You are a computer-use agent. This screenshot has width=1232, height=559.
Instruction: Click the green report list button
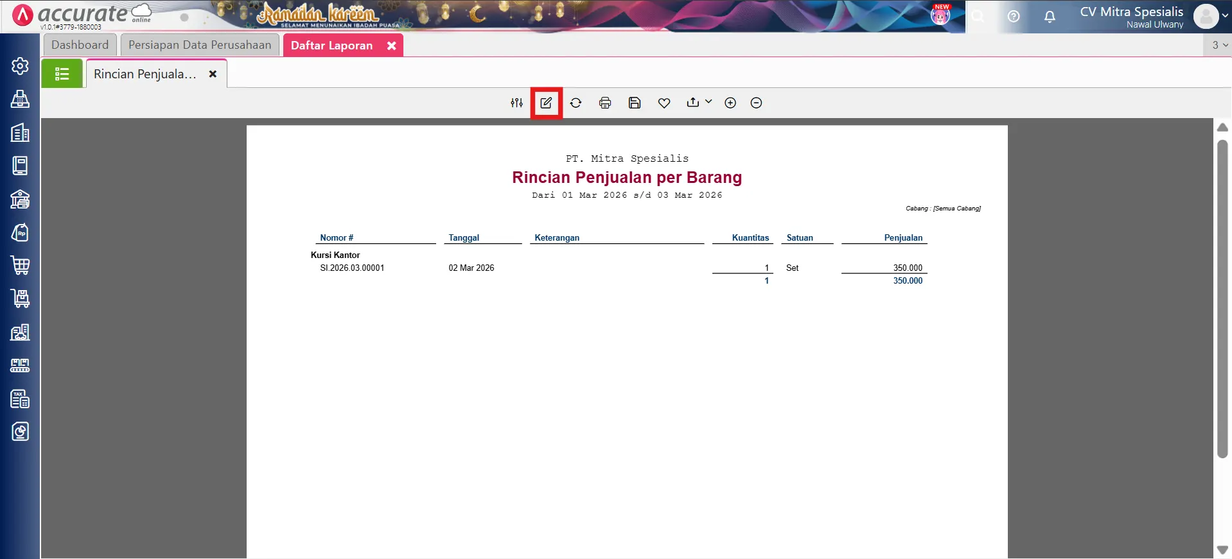(62, 74)
